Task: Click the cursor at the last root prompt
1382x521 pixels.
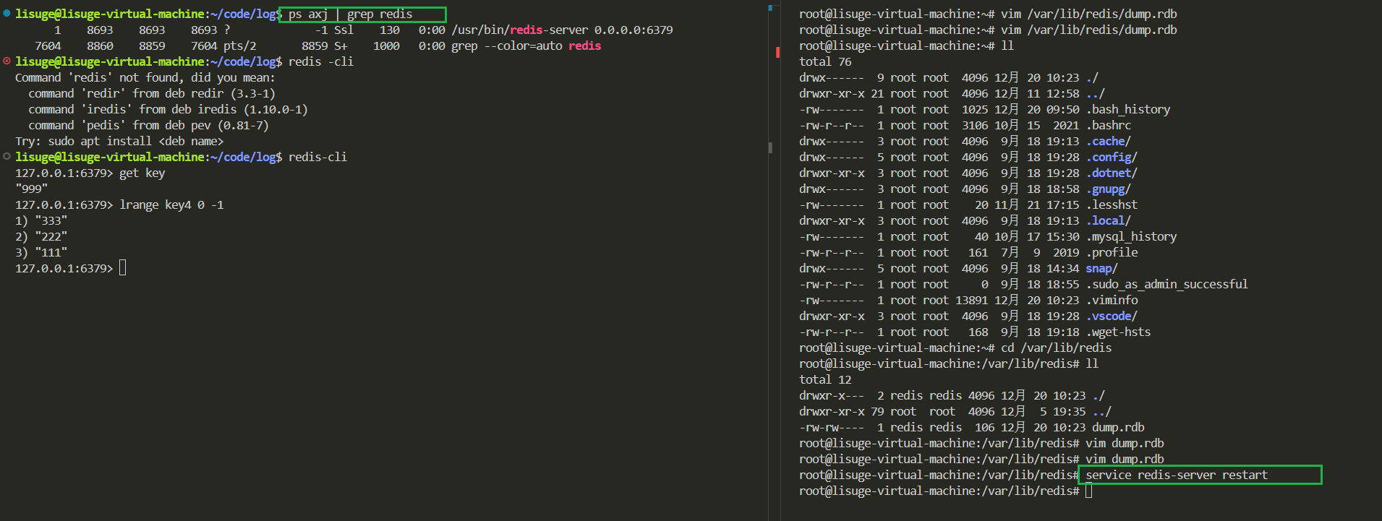Action: pyautogui.click(x=1089, y=491)
